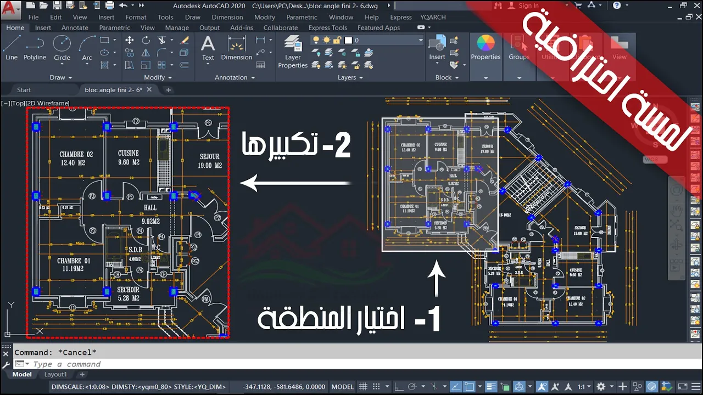
Task: Open the Format menu
Action: pyautogui.click(x=136, y=17)
